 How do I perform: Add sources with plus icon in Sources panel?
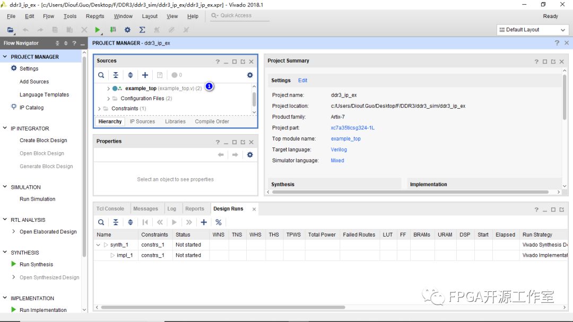click(x=145, y=75)
